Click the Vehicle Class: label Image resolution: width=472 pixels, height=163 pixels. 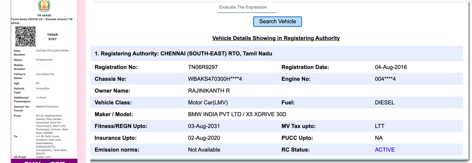tap(113, 103)
